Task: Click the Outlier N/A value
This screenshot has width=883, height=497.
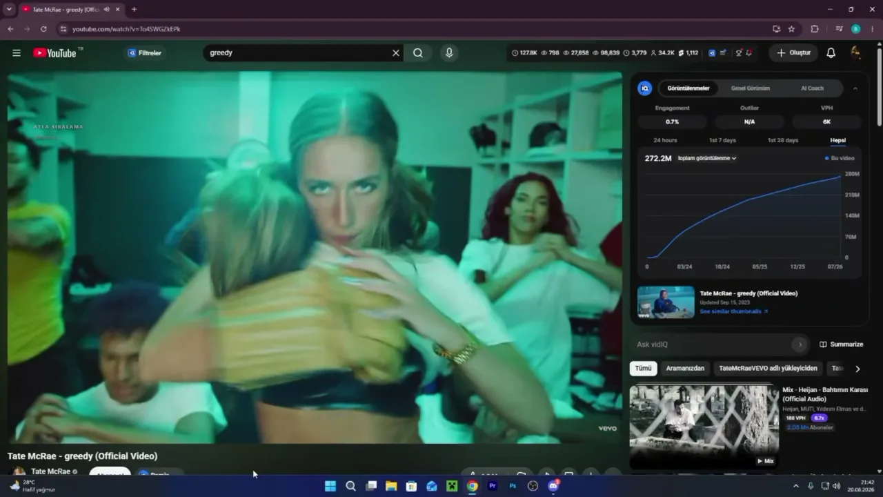Action: [749, 121]
